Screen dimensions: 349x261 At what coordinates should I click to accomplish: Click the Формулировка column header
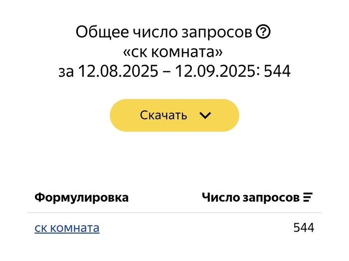pyautogui.click(x=81, y=197)
